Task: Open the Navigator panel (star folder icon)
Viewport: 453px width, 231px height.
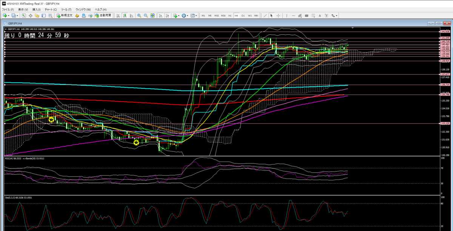Action: tap(37, 15)
